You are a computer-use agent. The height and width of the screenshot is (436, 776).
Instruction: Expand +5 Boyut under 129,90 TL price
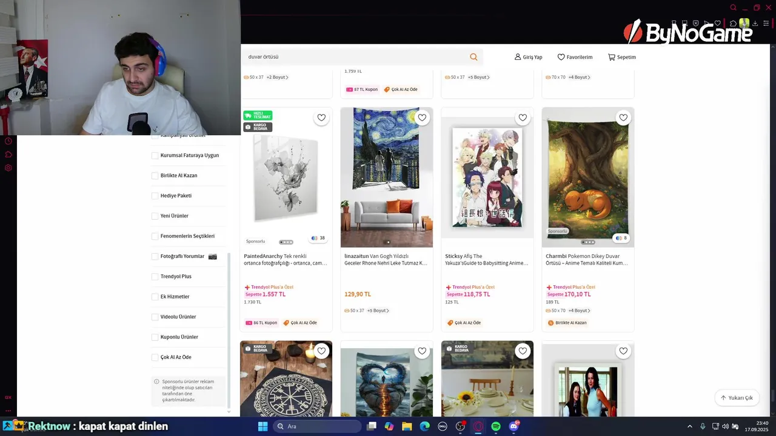[x=378, y=311]
